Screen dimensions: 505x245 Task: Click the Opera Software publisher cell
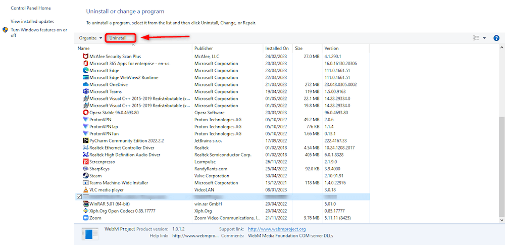pos(210,113)
